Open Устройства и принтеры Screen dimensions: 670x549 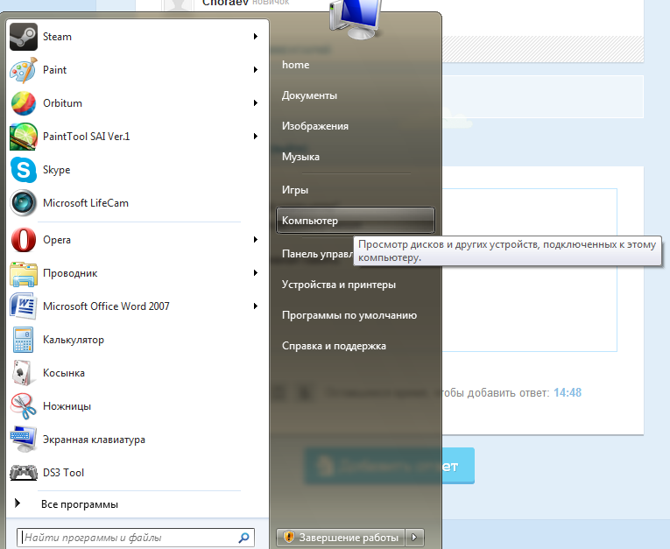pyautogui.click(x=338, y=285)
